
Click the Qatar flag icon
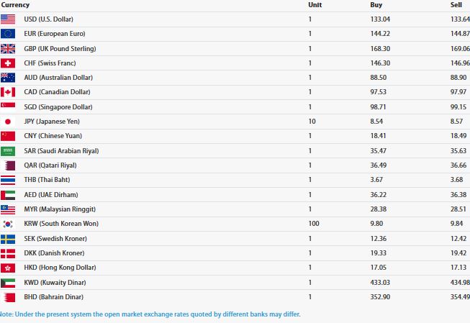pos(8,165)
